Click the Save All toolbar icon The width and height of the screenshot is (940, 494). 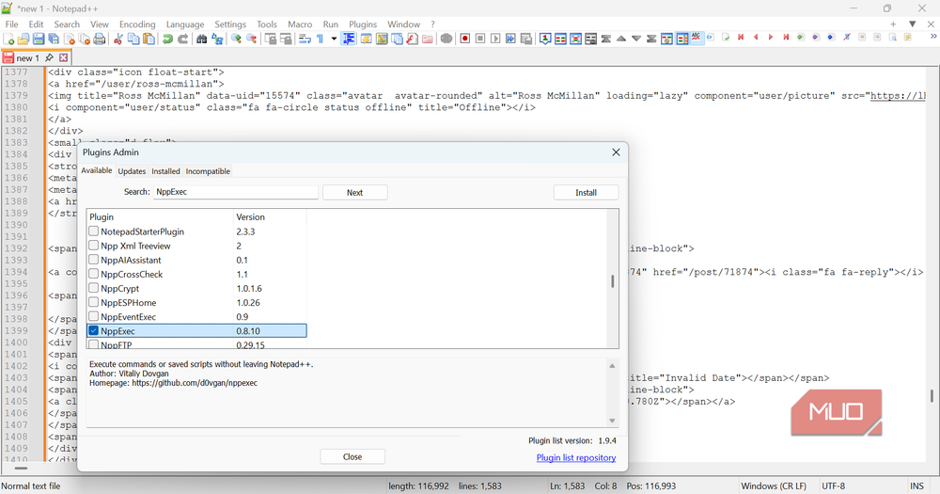pyautogui.click(x=54, y=39)
